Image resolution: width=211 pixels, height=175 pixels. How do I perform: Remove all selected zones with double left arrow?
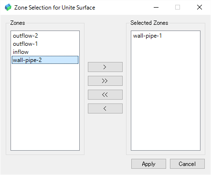click(105, 94)
